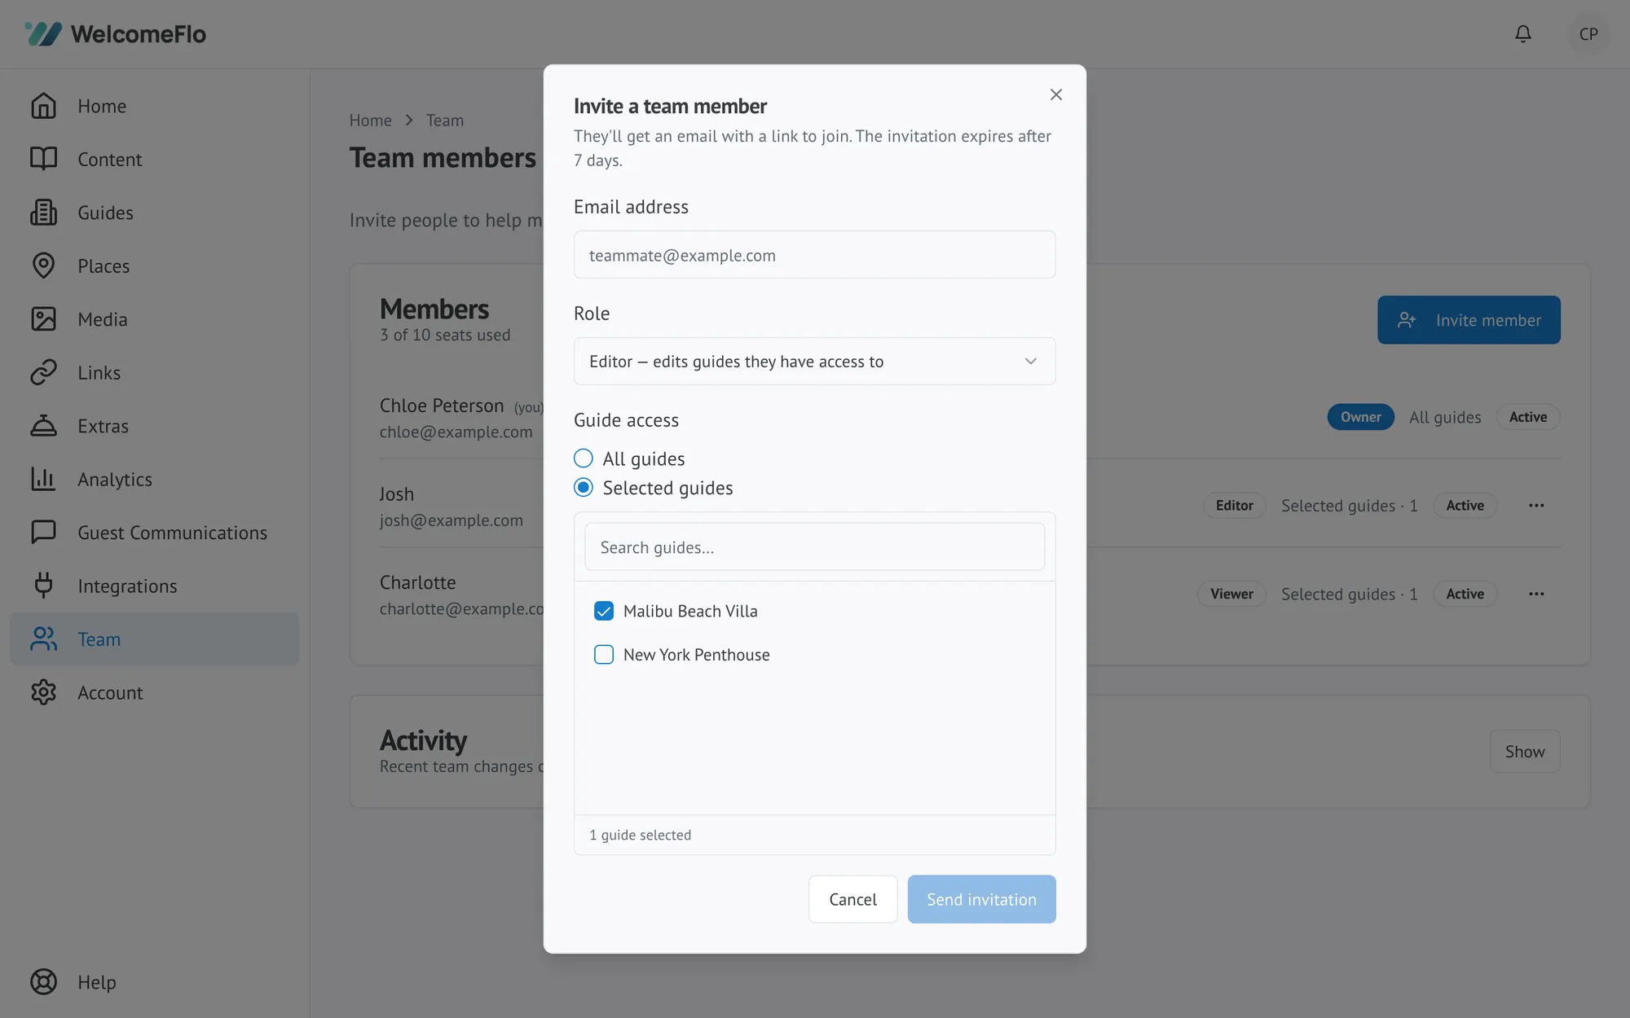Select the All guides radio option

(x=583, y=459)
